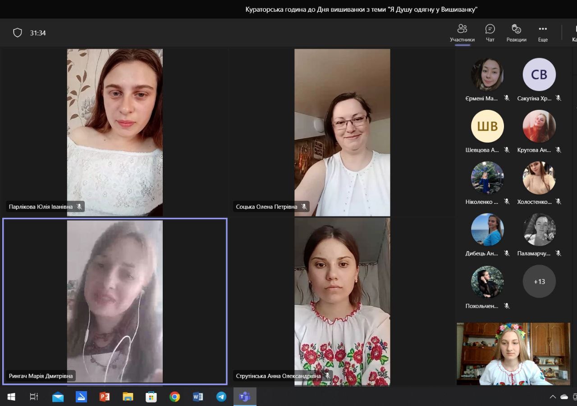577x406 pixels.
Task: Select the ШВ avatar of Шевцова
Action: 487,126
